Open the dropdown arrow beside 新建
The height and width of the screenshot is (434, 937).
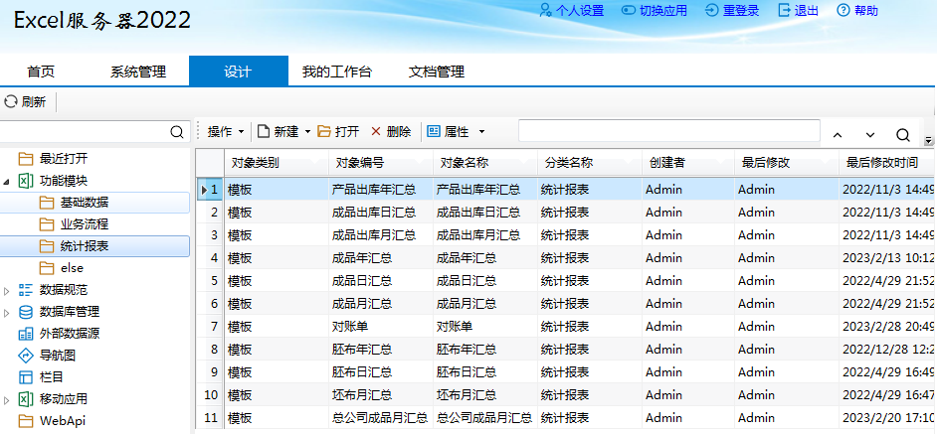pyautogui.click(x=307, y=132)
